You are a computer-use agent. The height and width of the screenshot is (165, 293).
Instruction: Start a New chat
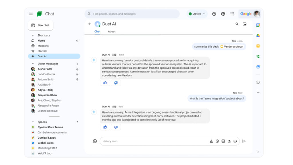click(x=41, y=25)
